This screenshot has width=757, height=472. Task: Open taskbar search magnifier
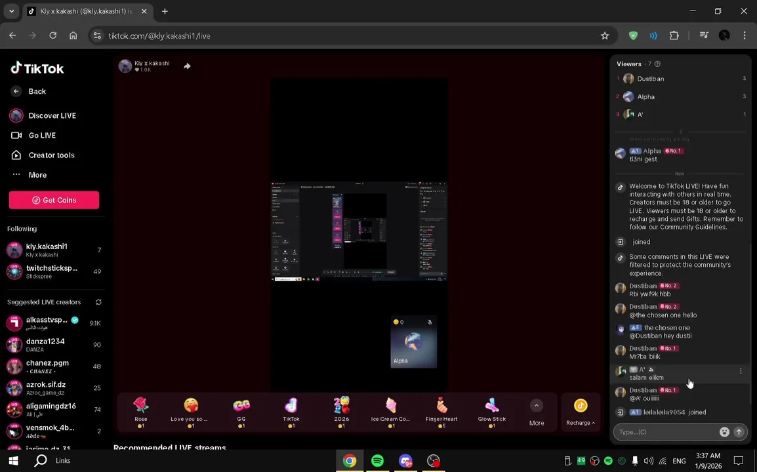41,461
